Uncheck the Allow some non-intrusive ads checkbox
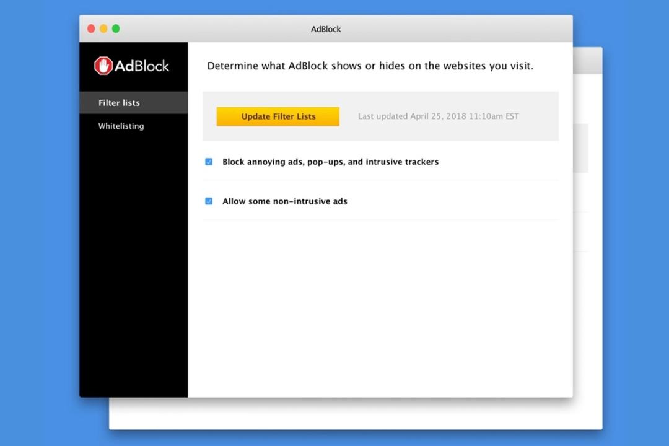Viewport: 669px width, 446px height. pyautogui.click(x=209, y=201)
